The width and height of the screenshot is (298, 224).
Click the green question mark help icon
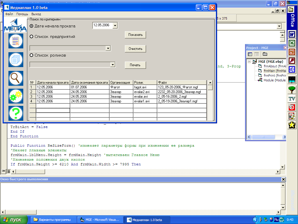pos(16,113)
